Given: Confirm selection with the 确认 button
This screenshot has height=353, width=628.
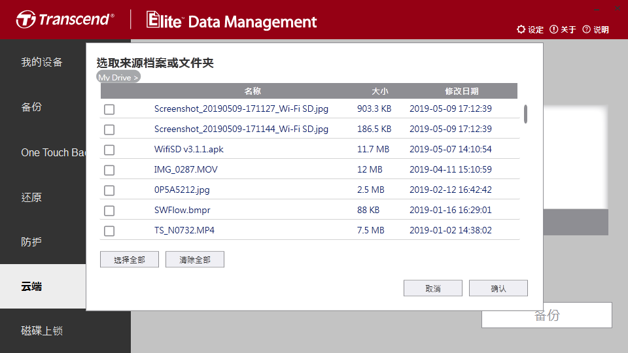Looking at the screenshot, I should 498,288.
